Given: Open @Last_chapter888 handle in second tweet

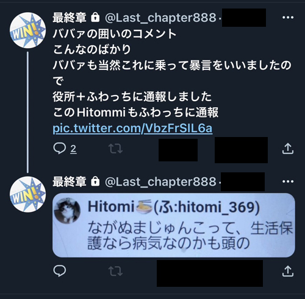Looking at the screenshot, I should pyautogui.click(x=160, y=181).
